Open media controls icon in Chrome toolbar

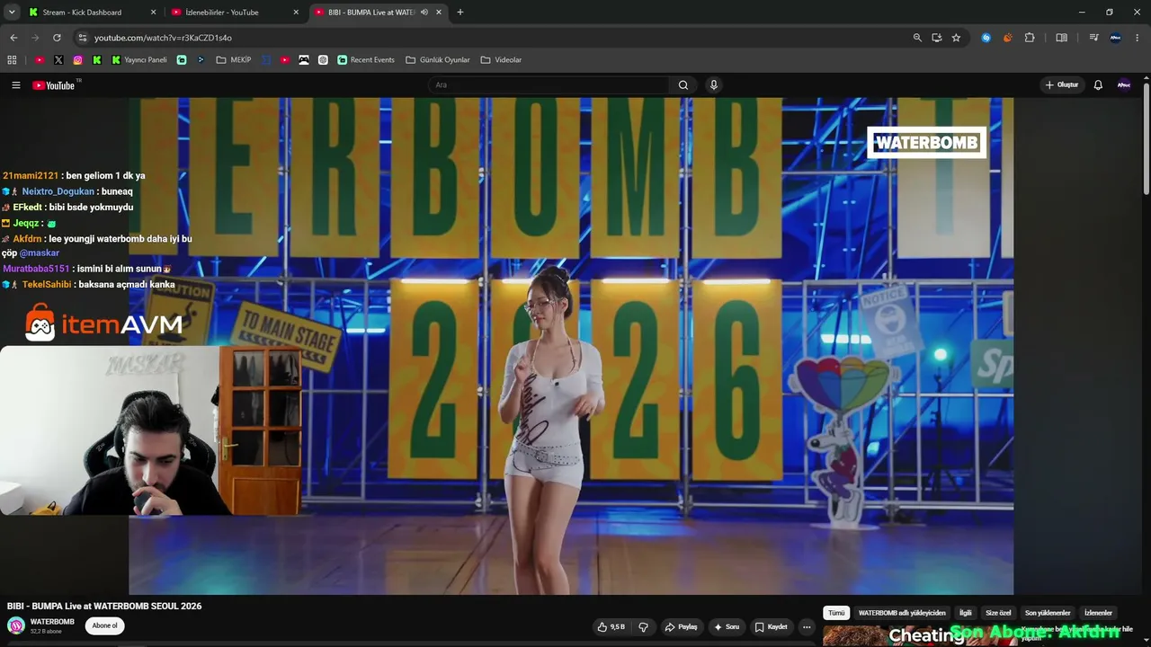[x=1093, y=38]
